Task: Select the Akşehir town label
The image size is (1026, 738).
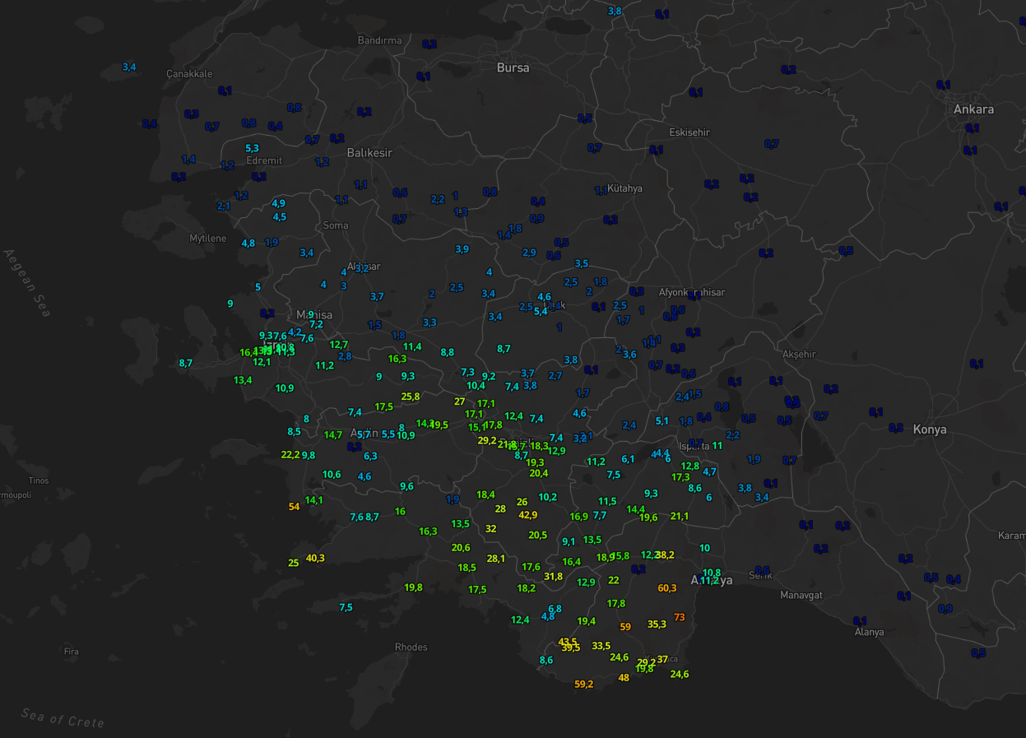Action: tap(799, 354)
